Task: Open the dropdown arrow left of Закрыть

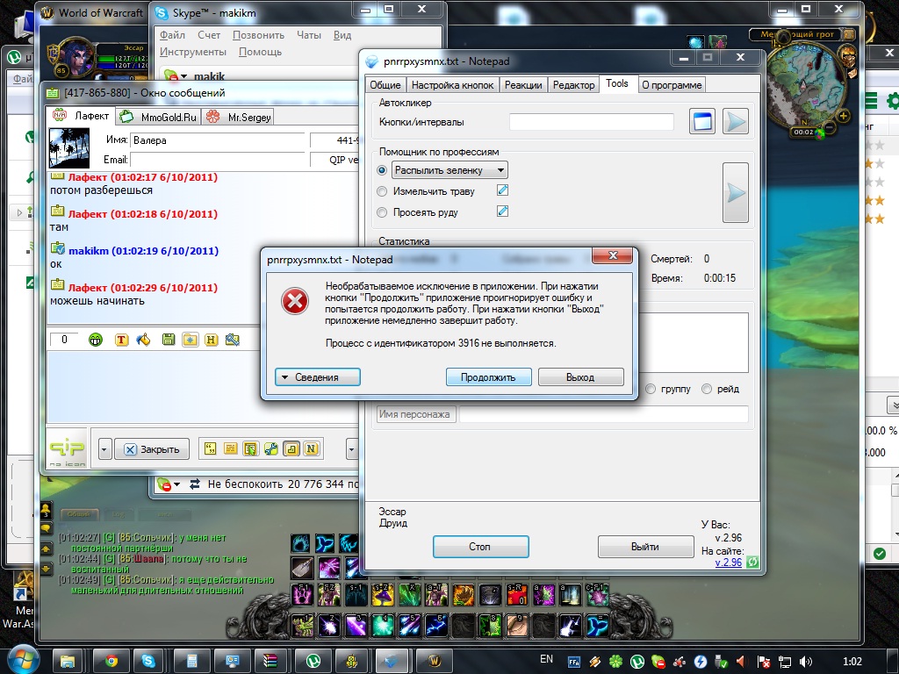Action: (x=104, y=450)
